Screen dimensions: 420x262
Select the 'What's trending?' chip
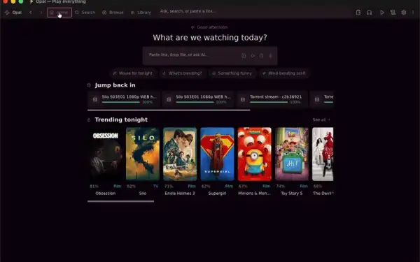183,73
